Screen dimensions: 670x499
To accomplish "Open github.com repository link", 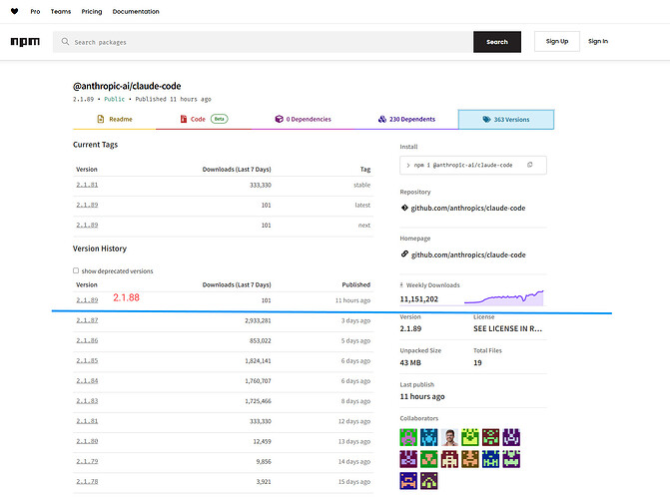I will 468,208.
